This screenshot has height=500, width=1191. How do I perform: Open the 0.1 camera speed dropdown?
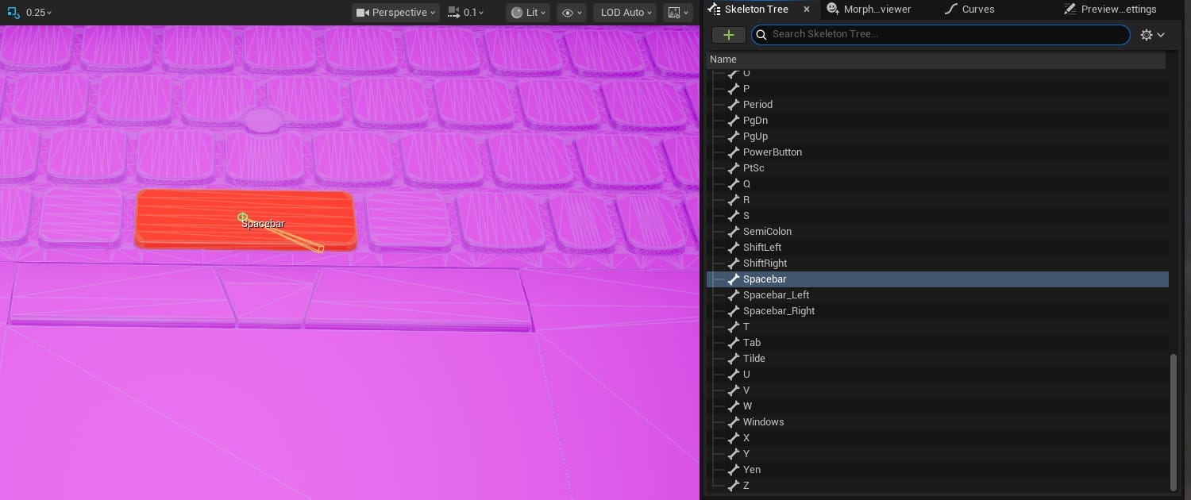pos(465,13)
